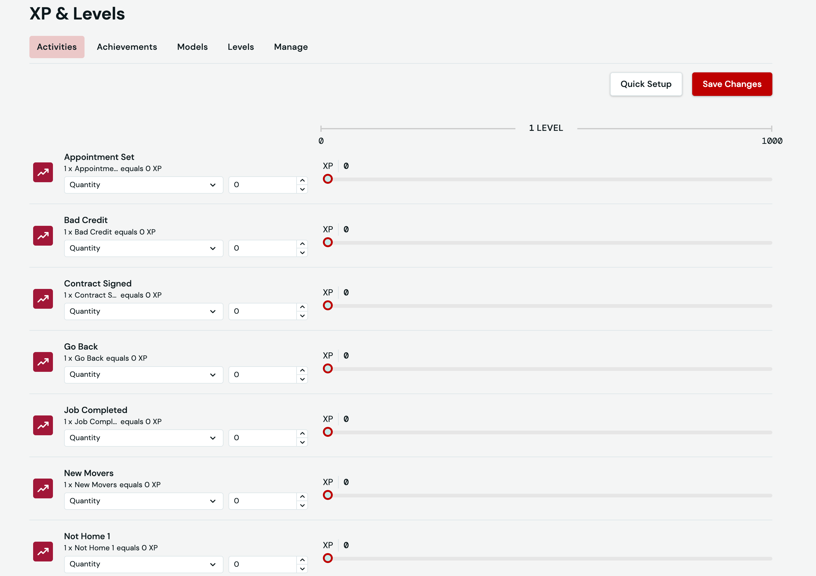Image resolution: width=816 pixels, height=576 pixels.
Task: Increase the Go Back value with the up arrow
Action: (x=302, y=370)
